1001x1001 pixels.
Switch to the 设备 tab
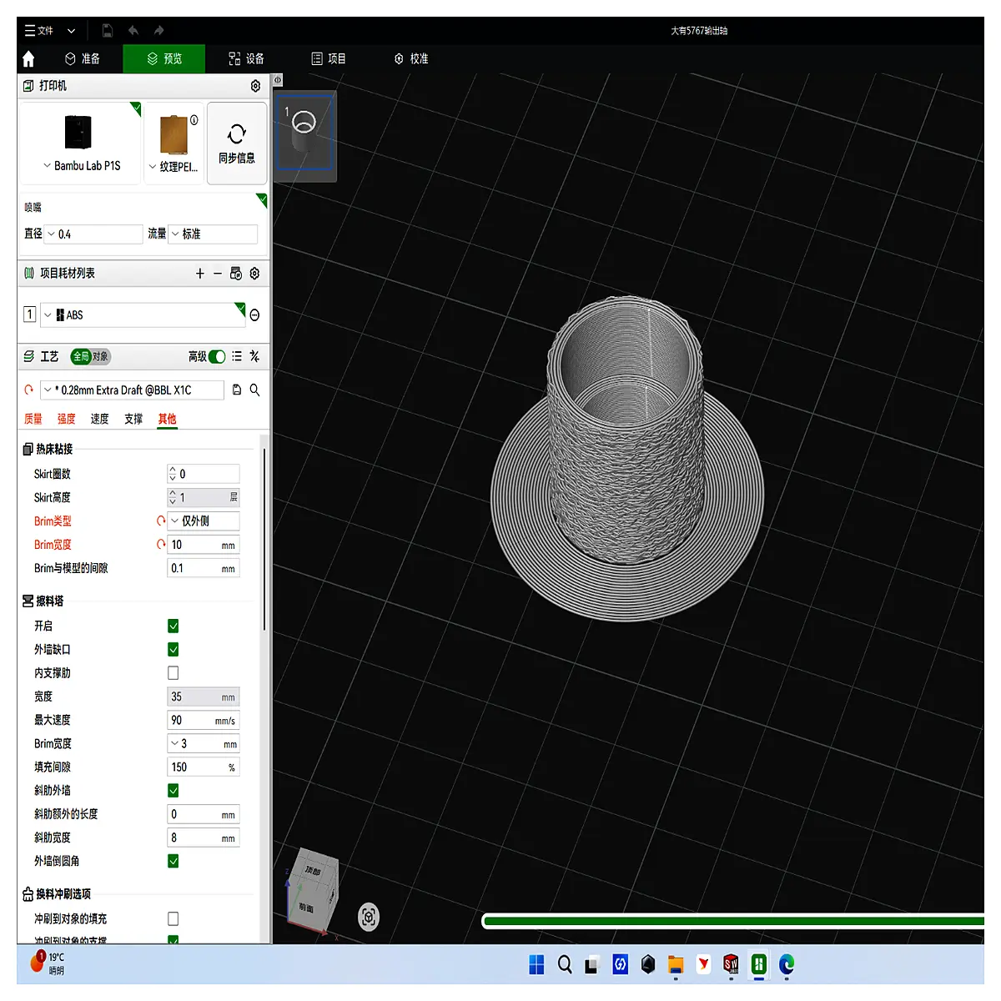[x=246, y=58]
